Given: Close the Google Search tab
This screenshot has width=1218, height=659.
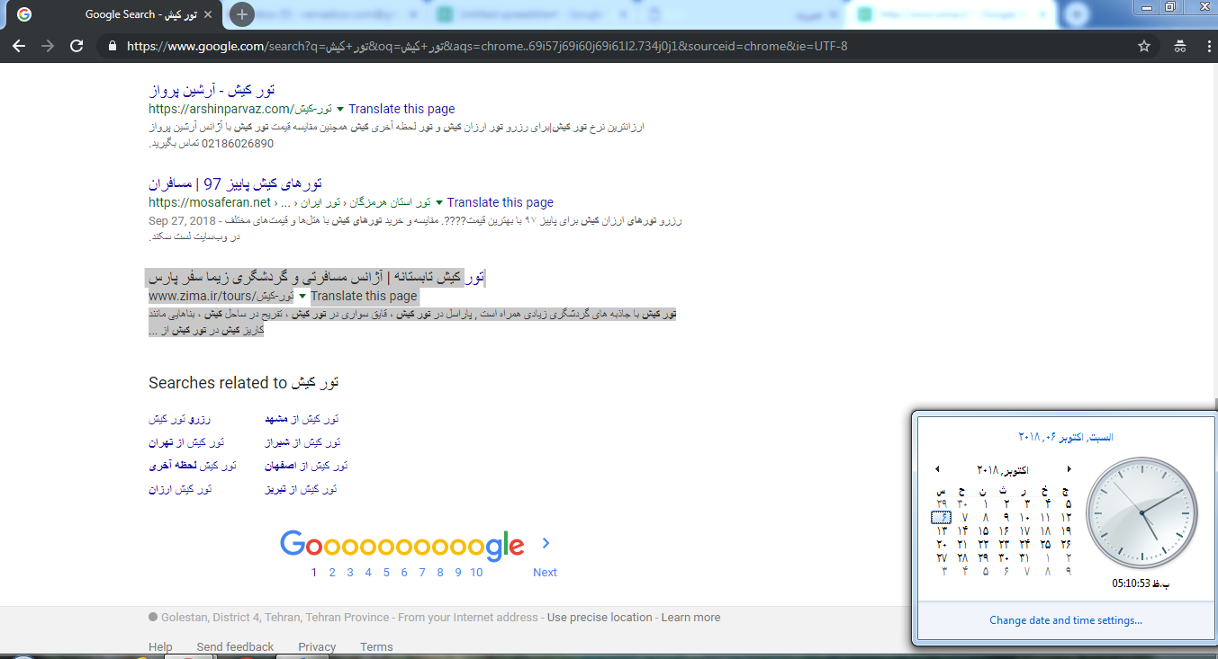Looking at the screenshot, I should click(210, 14).
